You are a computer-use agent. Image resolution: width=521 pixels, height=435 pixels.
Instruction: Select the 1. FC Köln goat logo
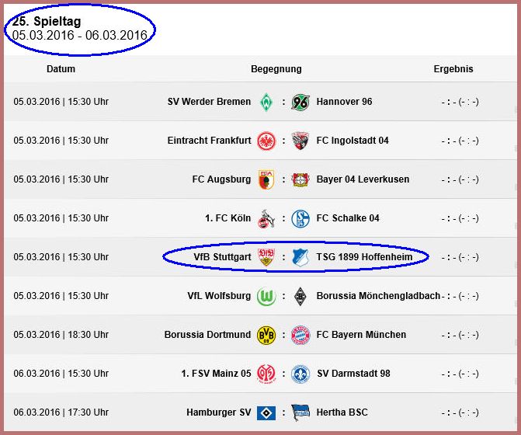pos(266,218)
